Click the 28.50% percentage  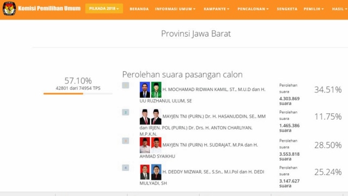coord(328,145)
